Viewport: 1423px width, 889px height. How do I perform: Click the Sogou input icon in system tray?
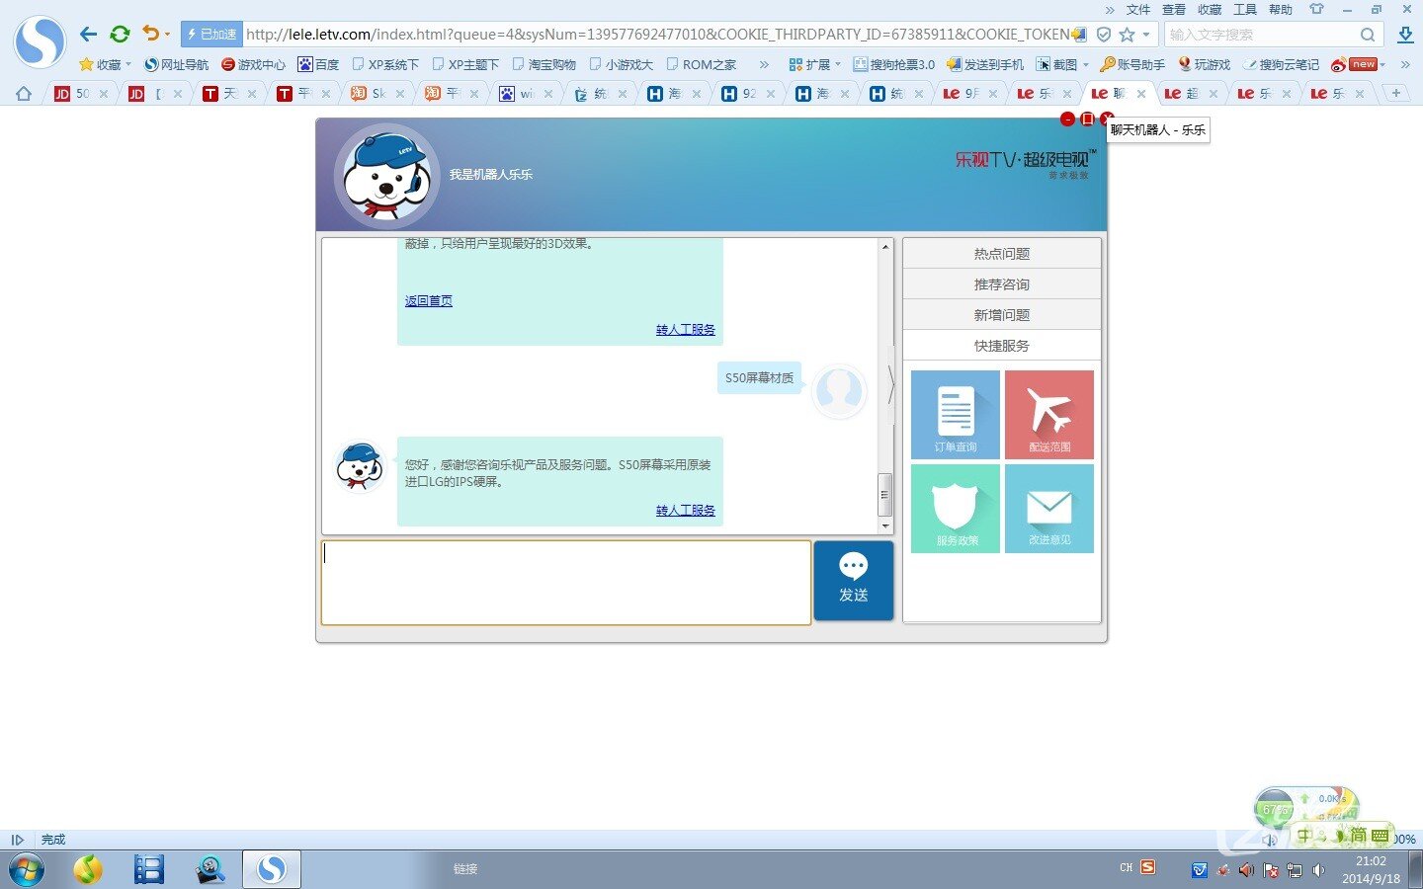[1147, 867]
